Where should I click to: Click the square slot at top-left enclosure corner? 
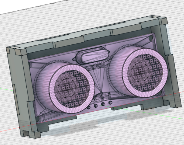tap(16, 47)
